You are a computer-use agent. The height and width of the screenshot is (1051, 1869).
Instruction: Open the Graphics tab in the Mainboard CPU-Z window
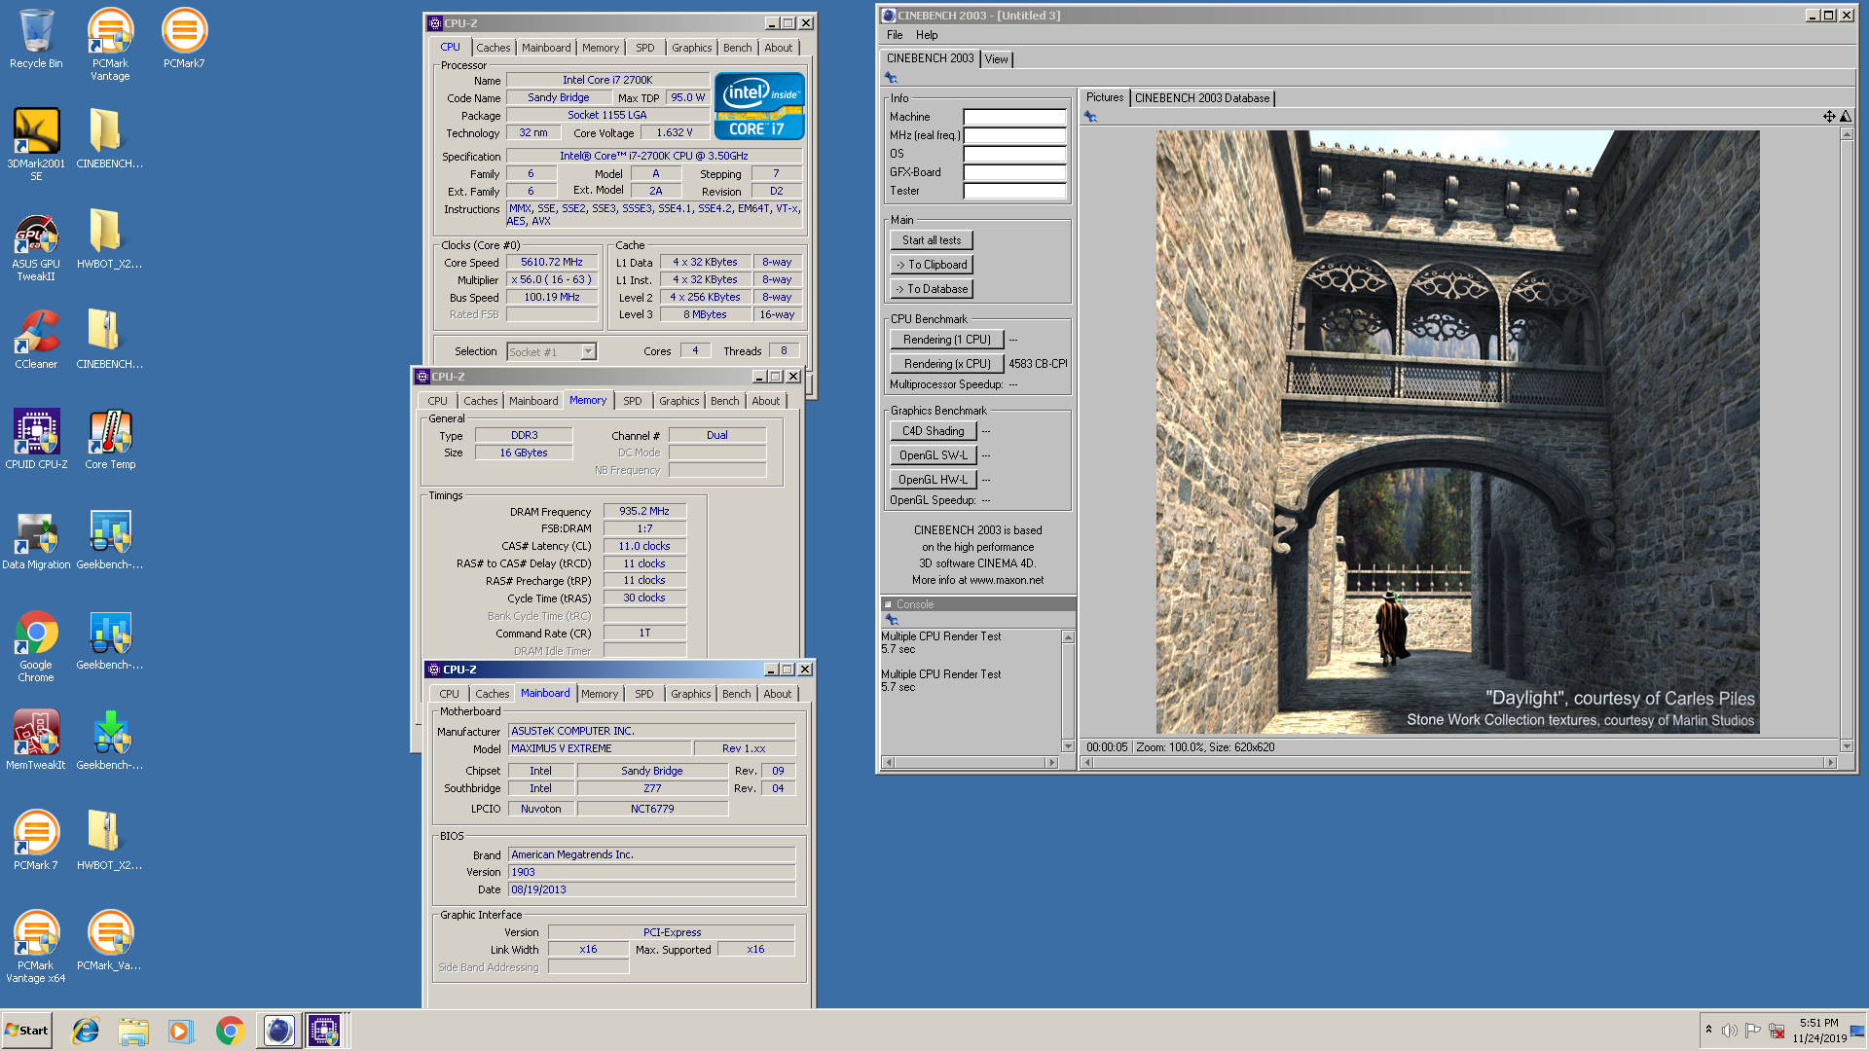coord(691,694)
